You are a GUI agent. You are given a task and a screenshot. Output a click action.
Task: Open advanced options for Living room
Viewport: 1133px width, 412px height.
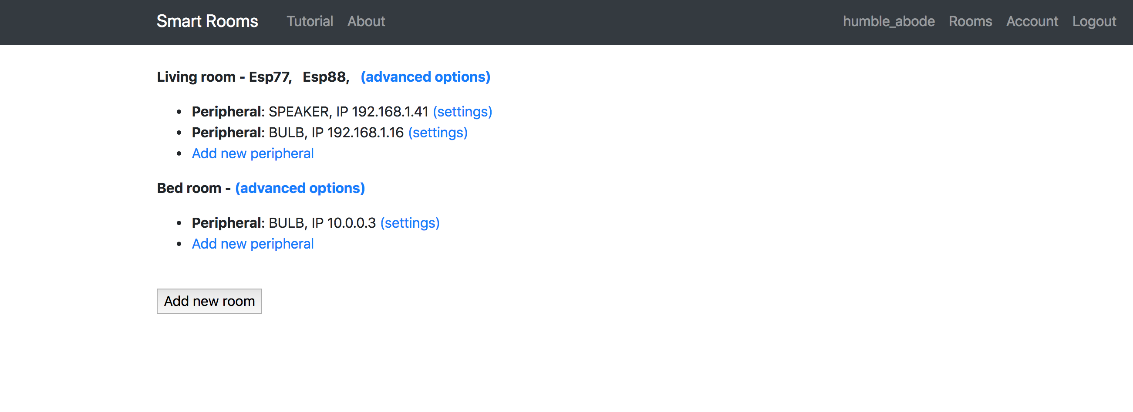tap(425, 77)
